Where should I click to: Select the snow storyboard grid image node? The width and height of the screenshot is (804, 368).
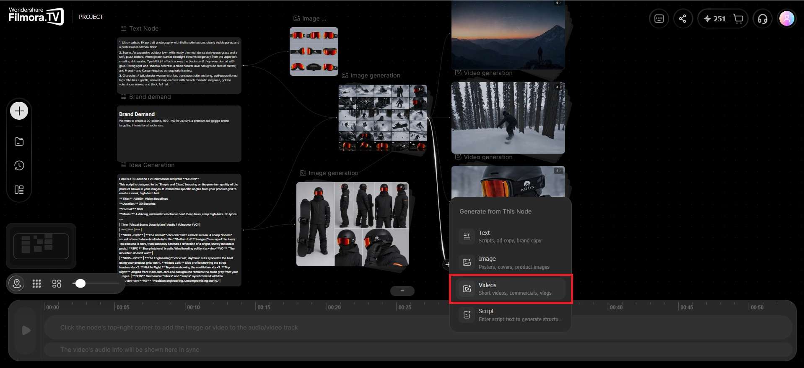[x=383, y=118]
